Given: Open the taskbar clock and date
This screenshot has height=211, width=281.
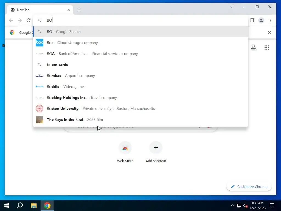Looking at the screenshot, I should tap(257, 206).
